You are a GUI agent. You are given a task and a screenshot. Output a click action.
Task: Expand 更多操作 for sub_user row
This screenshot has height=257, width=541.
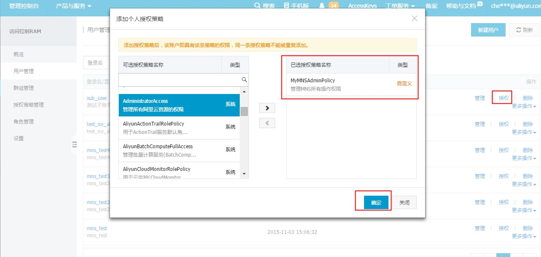point(524,106)
